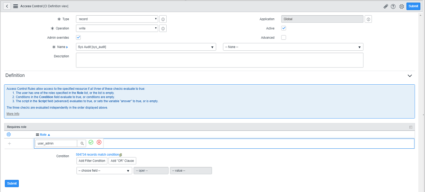The width and height of the screenshot is (425, 192).
Task: Click the info icon beside Operation field
Action: (x=163, y=28)
